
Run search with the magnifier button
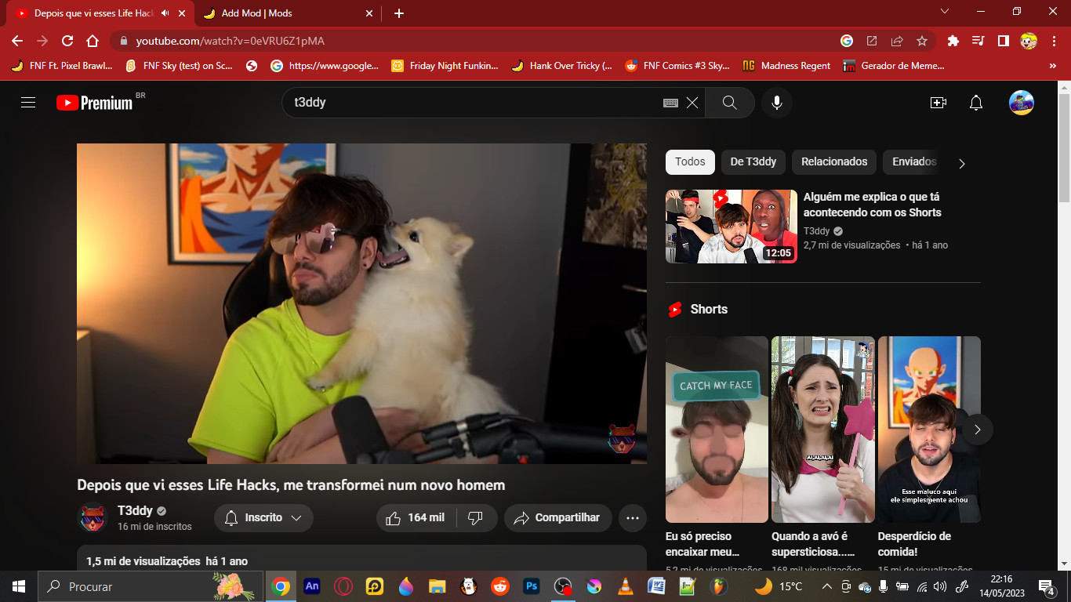tap(730, 103)
